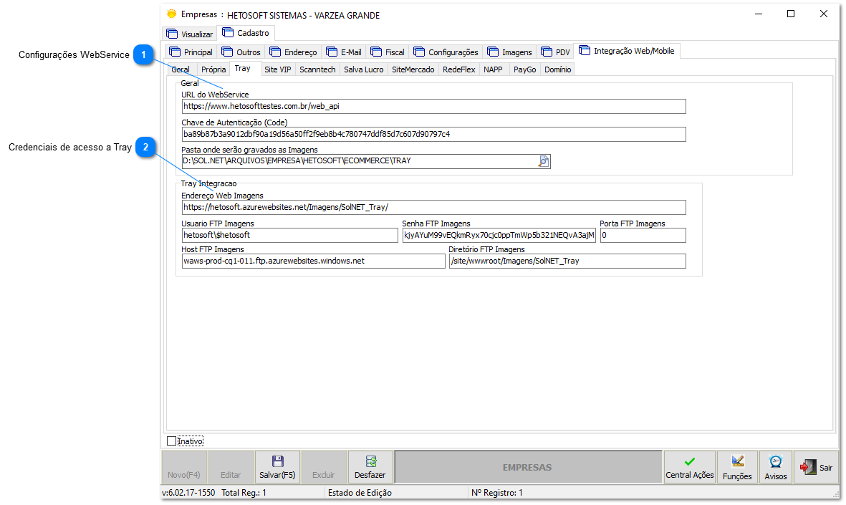Enable Inativo at the bottom of the form
Image resolution: width=846 pixels, height=505 pixels.
pos(171,441)
